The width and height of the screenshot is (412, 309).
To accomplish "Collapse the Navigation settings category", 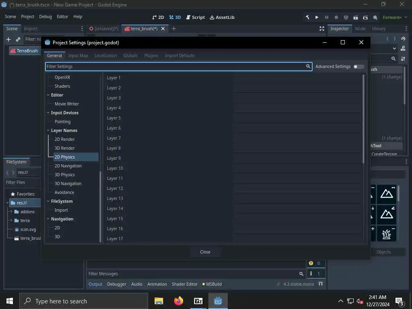I will click(48, 219).
